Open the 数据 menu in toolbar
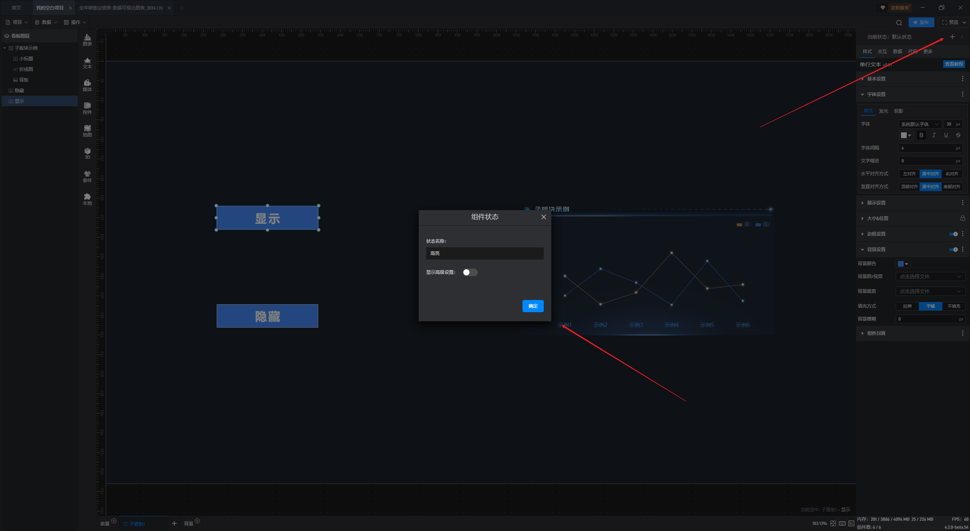This screenshot has width=970, height=531. (x=46, y=22)
